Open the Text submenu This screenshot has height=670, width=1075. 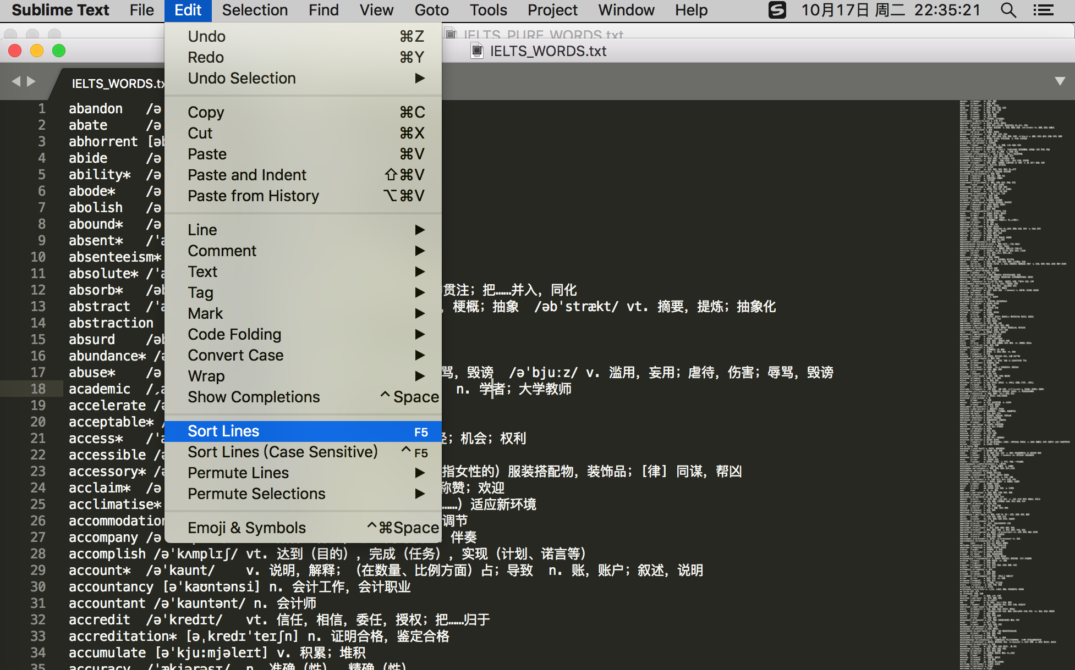(x=303, y=272)
